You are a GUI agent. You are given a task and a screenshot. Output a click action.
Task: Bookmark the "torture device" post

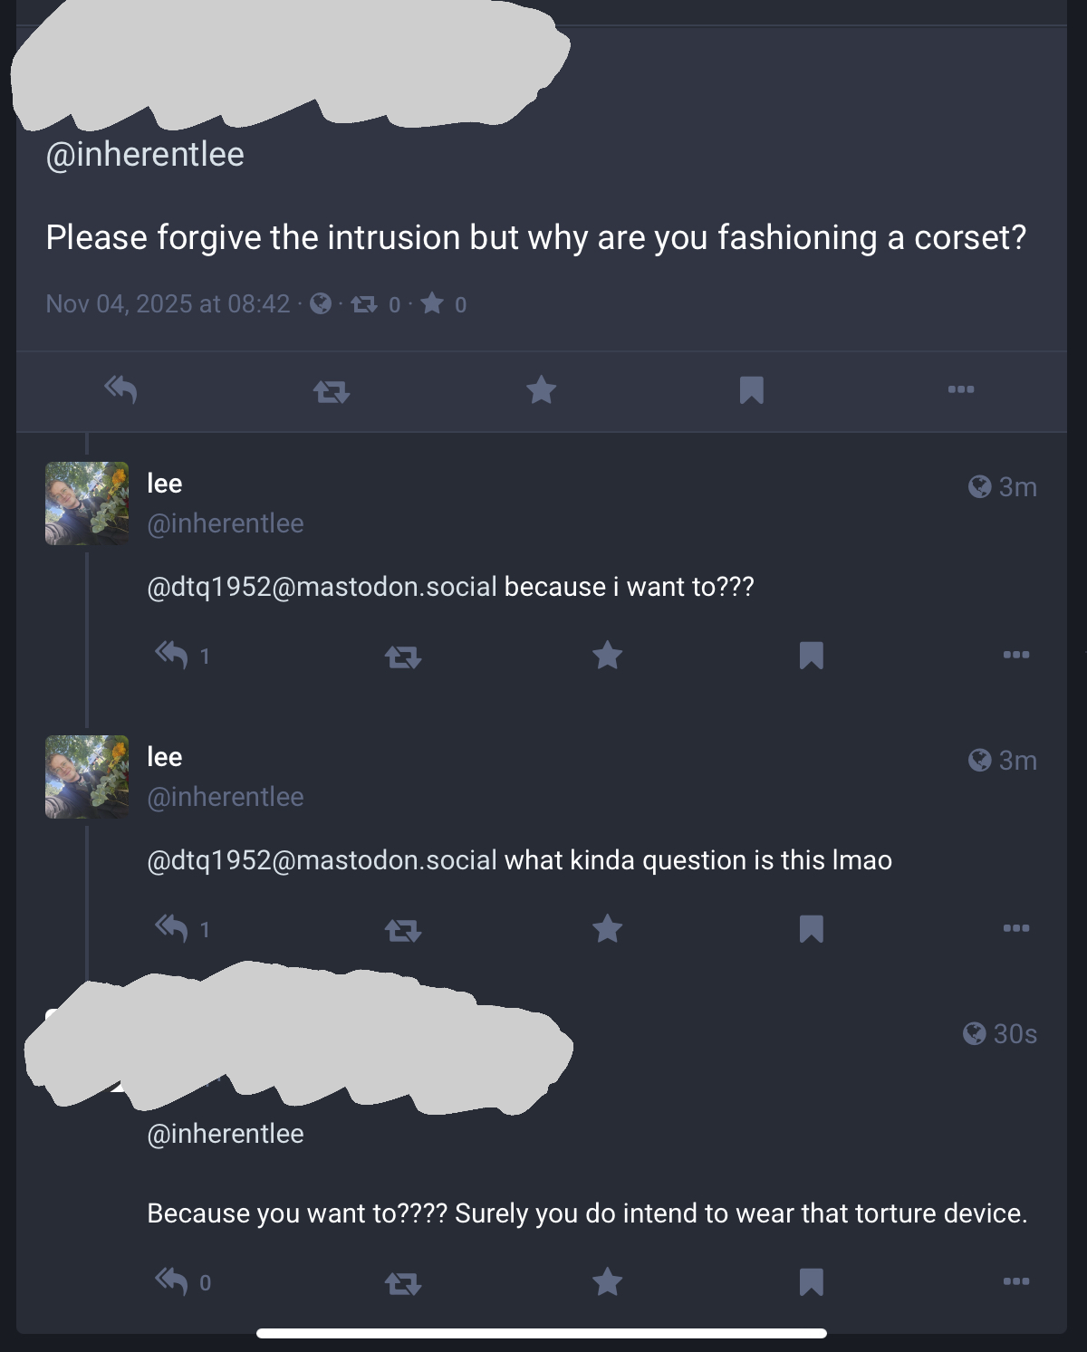[x=811, y=1281]
